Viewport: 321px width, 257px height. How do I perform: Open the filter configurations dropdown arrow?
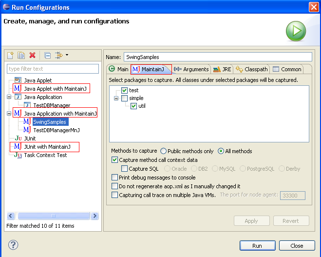[66, 55]
